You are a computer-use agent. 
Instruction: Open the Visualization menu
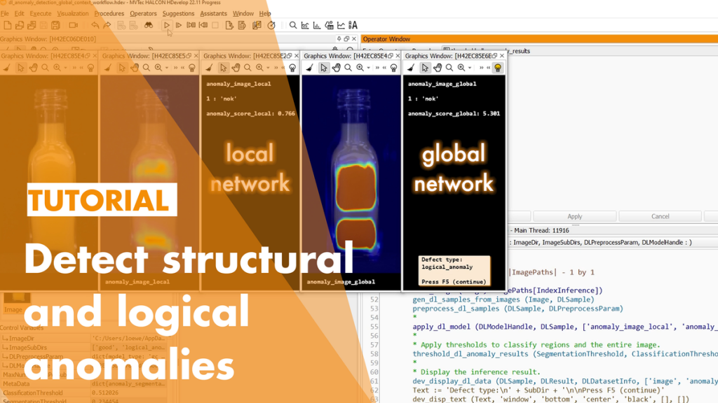tap(73, 13)
